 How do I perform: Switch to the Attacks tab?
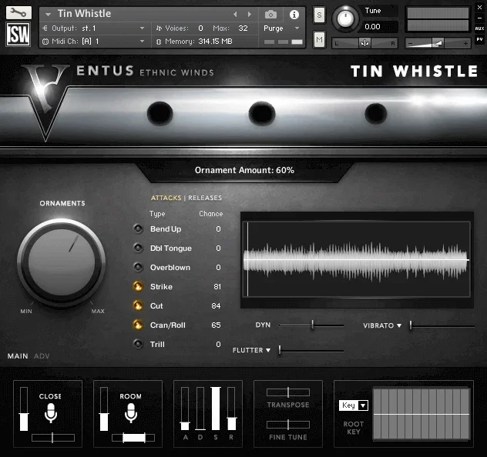tap(166, 198)
